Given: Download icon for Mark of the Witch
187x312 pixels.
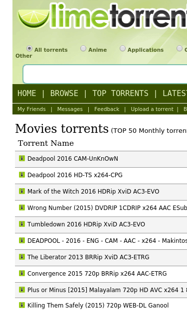Looking at the screenshot, I should click(x=22, y=191).
